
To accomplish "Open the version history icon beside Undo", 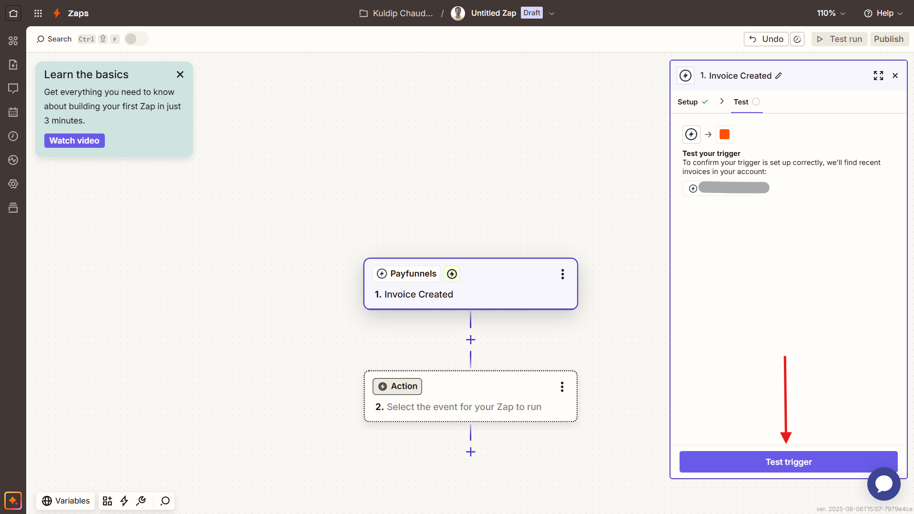I will coord(797,39).
